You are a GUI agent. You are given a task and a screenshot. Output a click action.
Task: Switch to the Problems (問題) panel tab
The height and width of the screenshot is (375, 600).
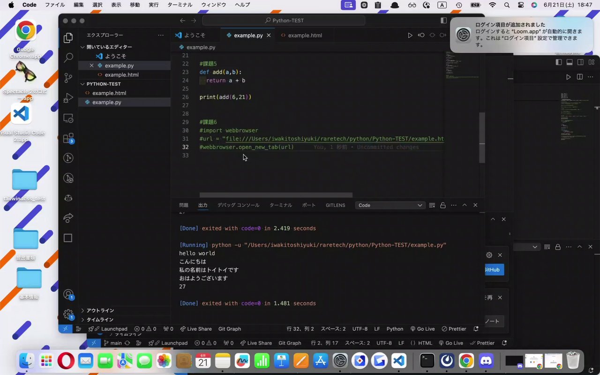click(184, 205)
